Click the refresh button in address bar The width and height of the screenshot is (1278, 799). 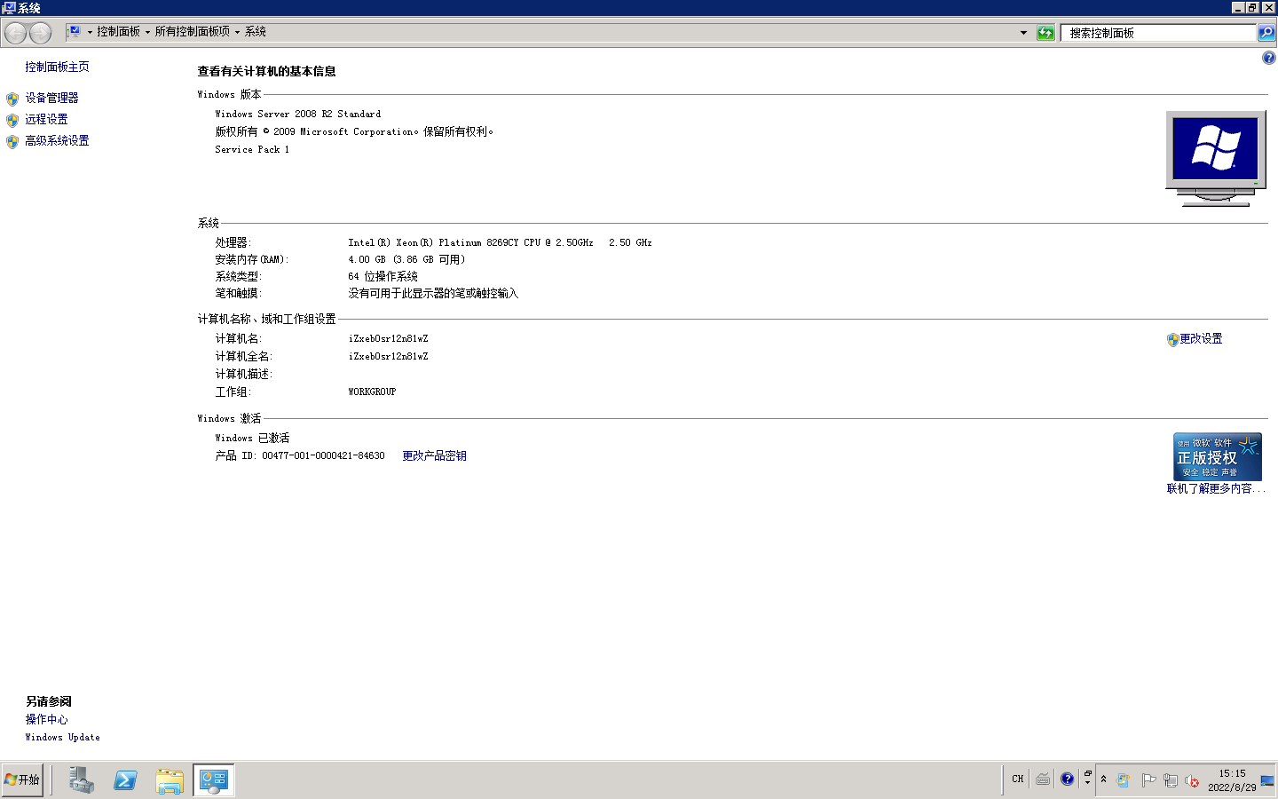coord(1045,32)
